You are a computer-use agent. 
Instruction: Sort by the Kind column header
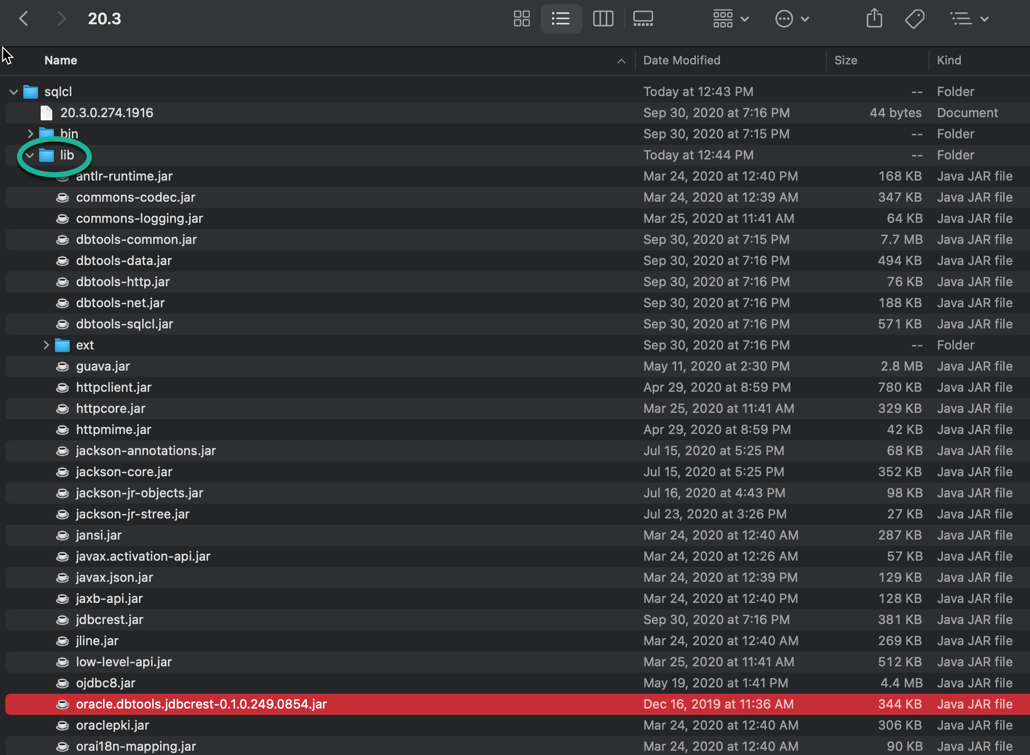click(x=949, y=60)
